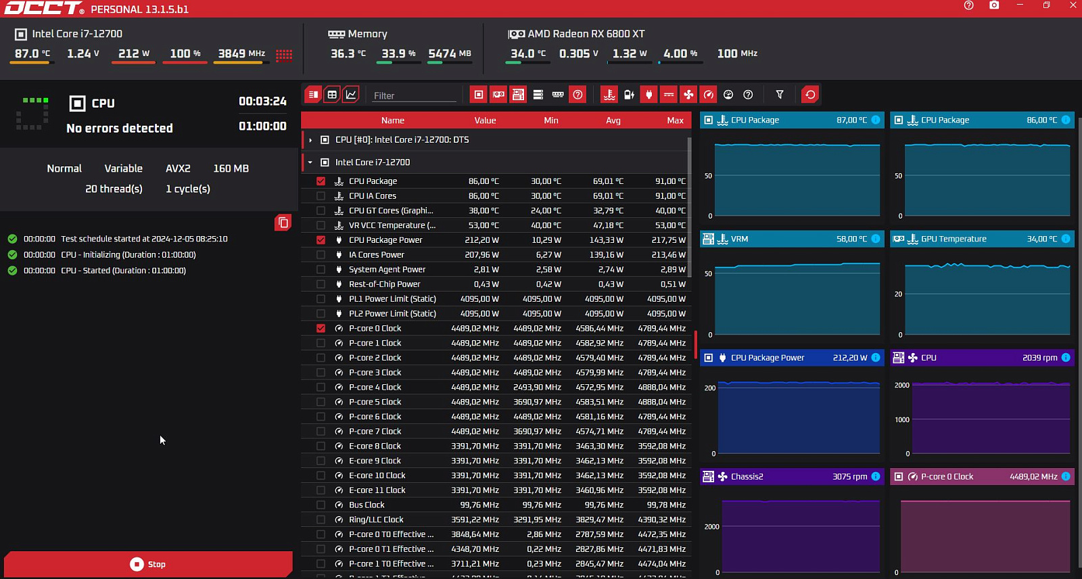Uncheck the CPU Package Power checkbox
The image size is (1082, 579).
click(x=321, y=240)
